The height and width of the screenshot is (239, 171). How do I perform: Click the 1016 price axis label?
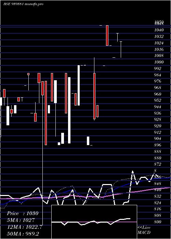[x=159, y=49]
